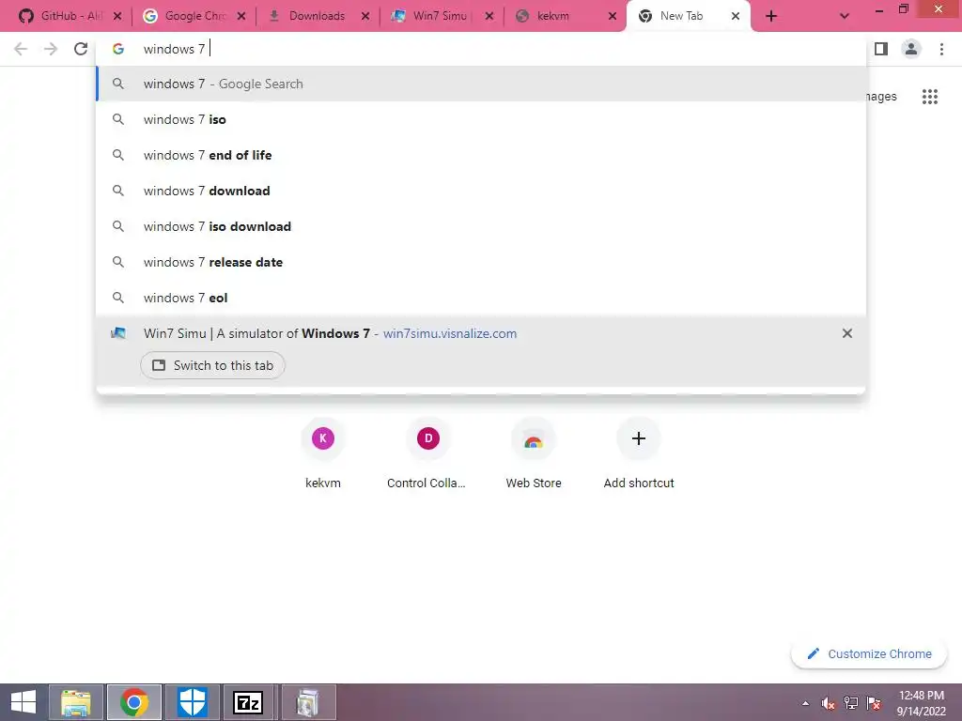Close the kekvm tab

[x=613, y=17]
